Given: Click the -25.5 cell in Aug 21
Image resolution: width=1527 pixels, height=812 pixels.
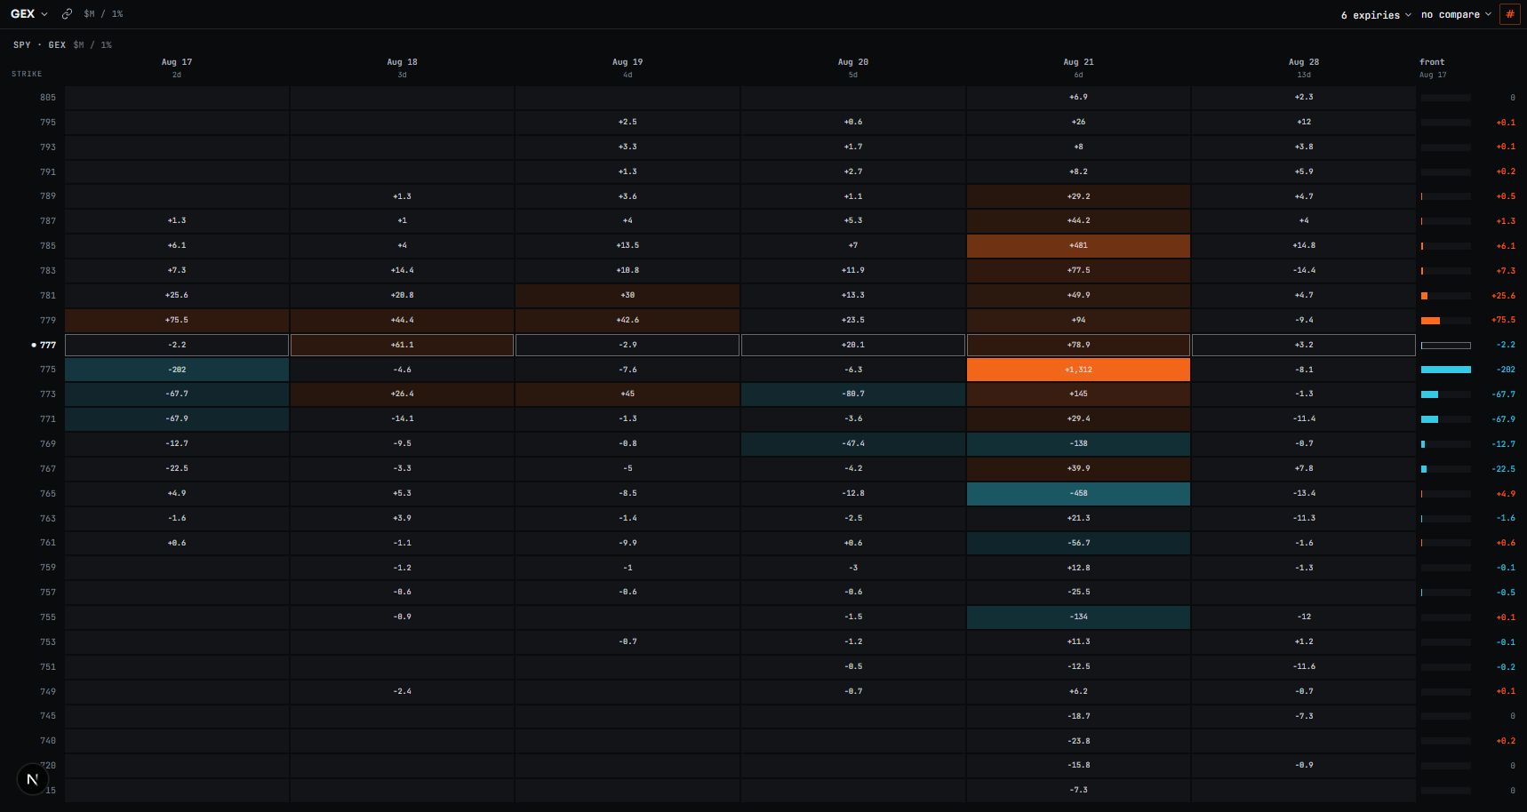Looking at the screenshot, I should pyautogui.click(x=1078, y=592).
